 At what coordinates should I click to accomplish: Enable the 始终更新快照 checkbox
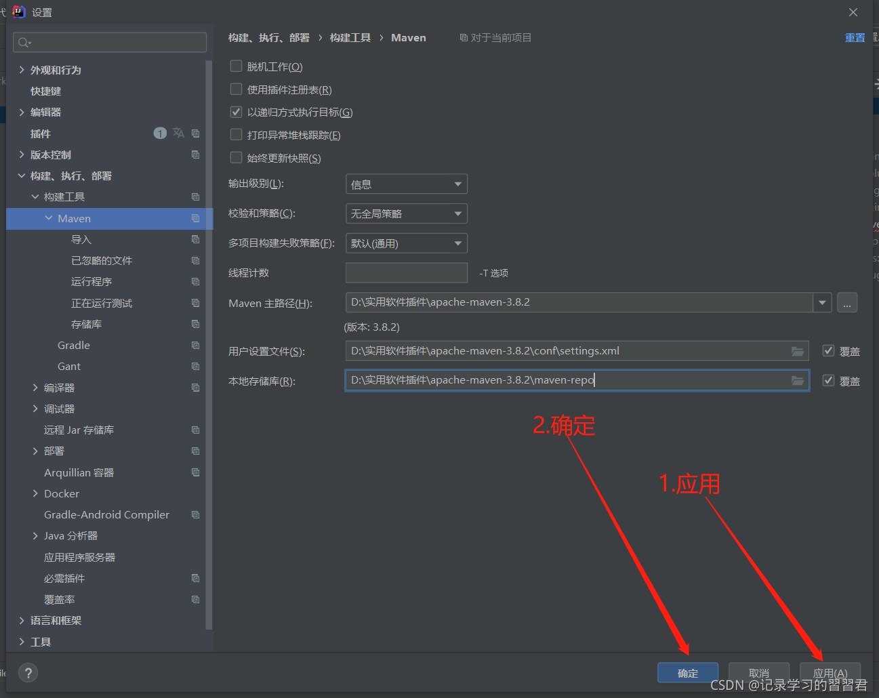[236, 157]
